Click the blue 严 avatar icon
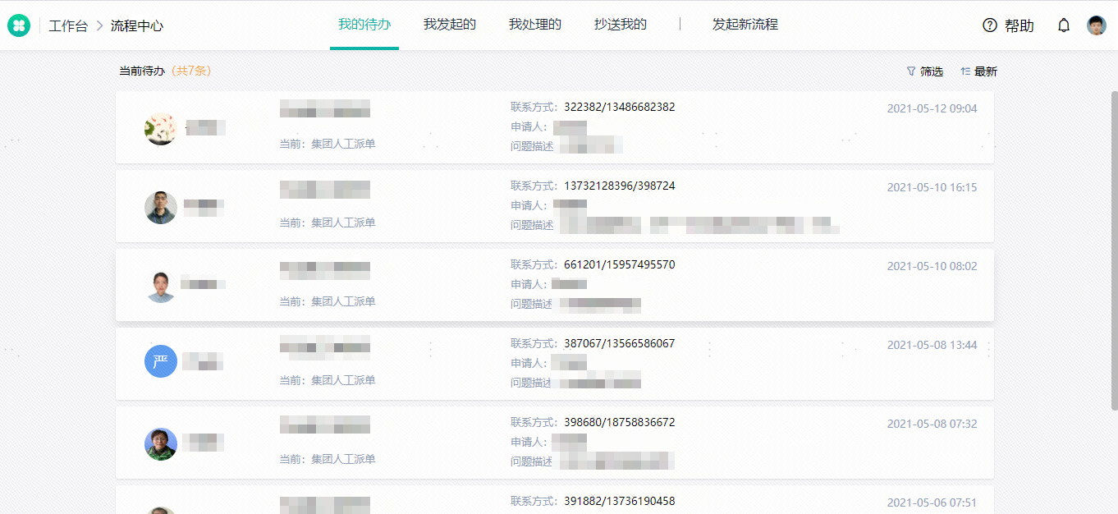The height and width of the screenshot is (514, 1118). (x=161, y=361)
